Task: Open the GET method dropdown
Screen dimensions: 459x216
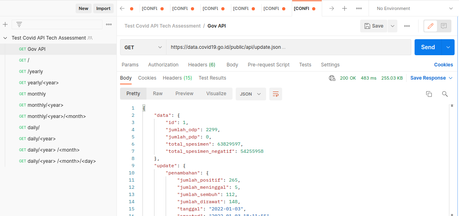Action: click(x=143, y=47)
